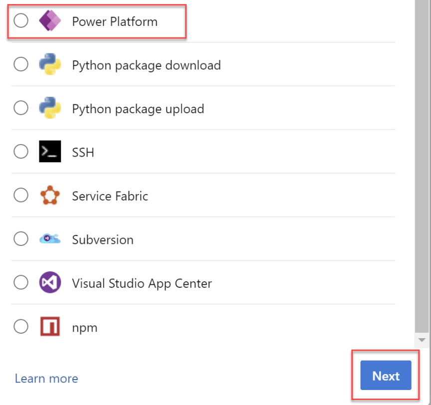Select the Service Fabric radio button

[x=21, y=195]
